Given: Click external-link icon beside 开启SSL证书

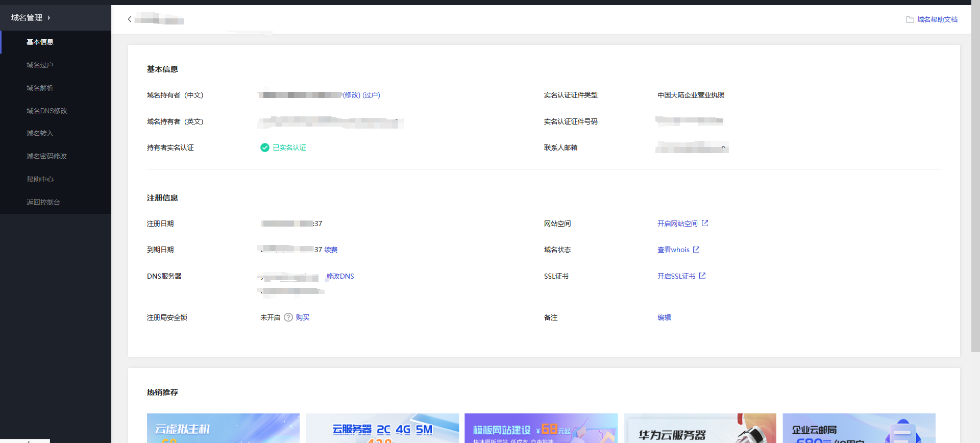Looking at the screenshot, I should 702,276.
